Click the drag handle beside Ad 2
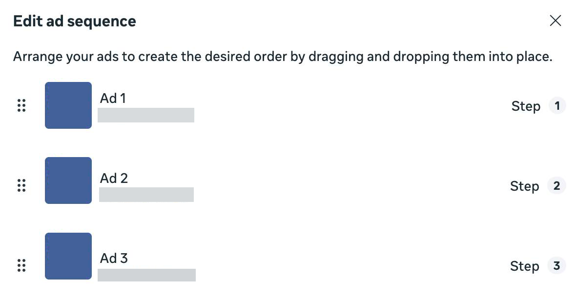This screenshot has height=300, width=578. tap(21, 185)
